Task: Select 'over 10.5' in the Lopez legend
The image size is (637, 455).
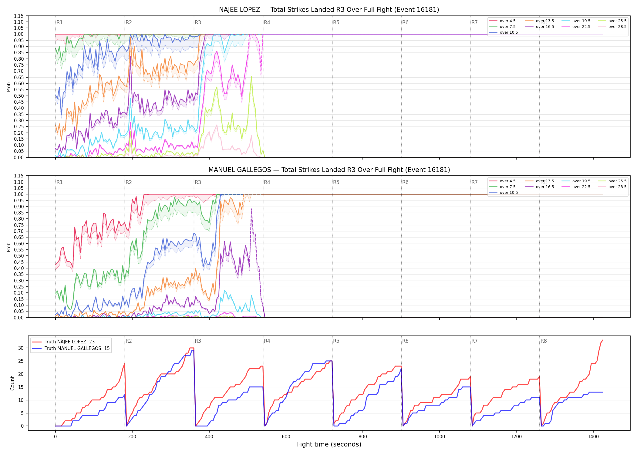Action: pyautogui.click(x=503, y=32)
